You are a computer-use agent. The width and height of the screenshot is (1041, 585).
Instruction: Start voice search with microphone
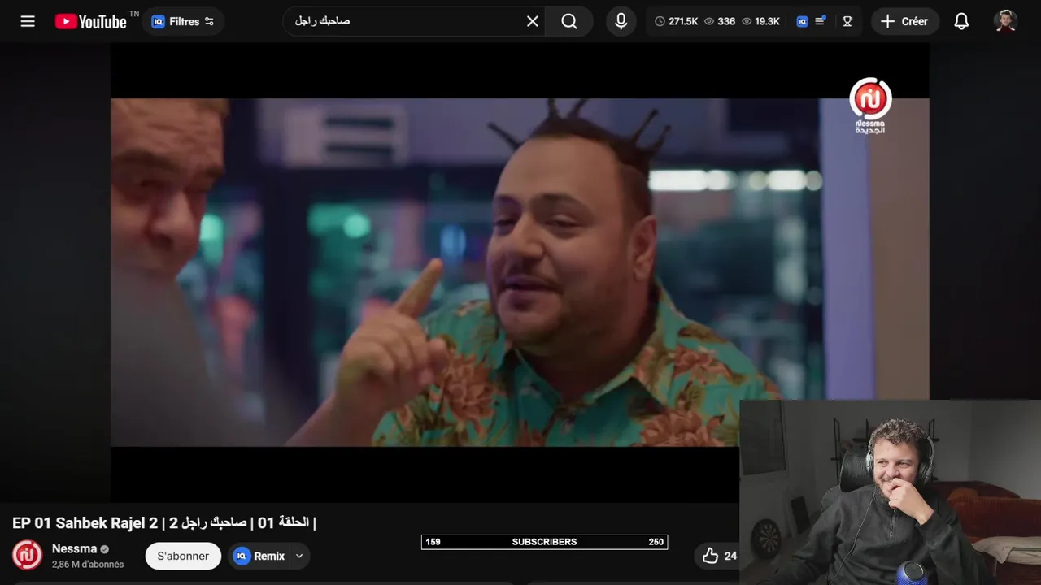621,21
